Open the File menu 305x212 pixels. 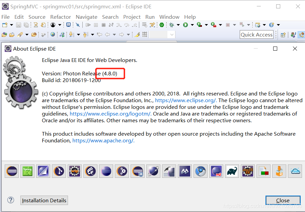5,17
